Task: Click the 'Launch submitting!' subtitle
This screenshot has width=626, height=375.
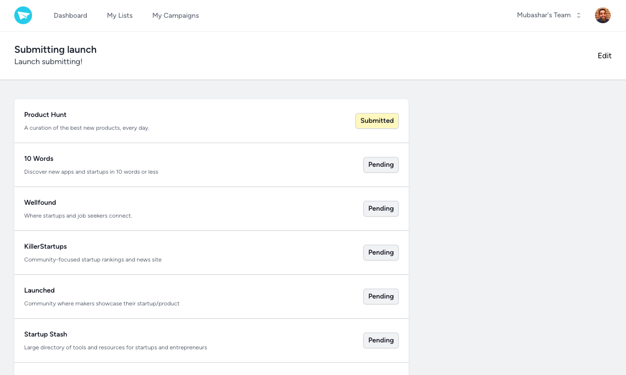Action: [x=48, y=62]
